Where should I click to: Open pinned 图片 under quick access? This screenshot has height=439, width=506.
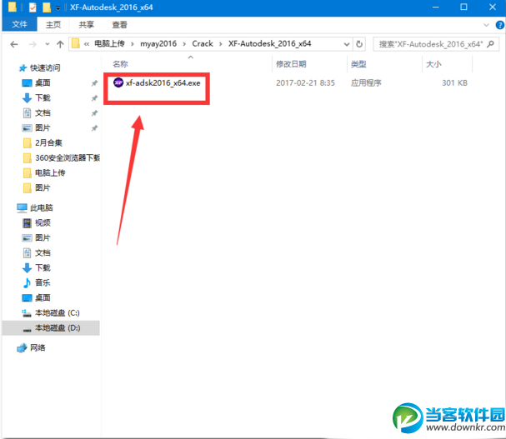click(43, 127)
